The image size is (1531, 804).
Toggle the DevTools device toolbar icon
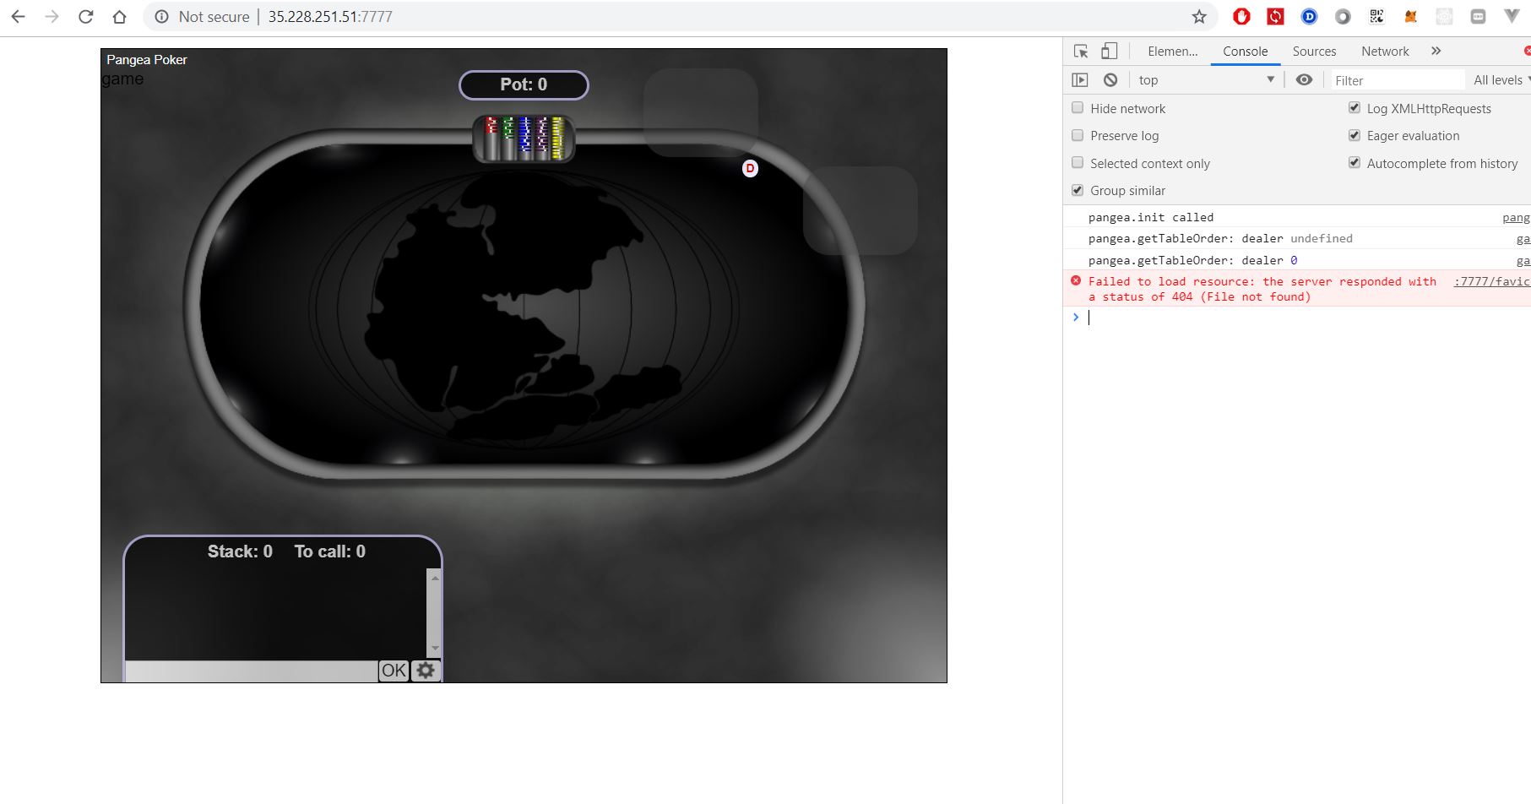[x=1109, y=52]
